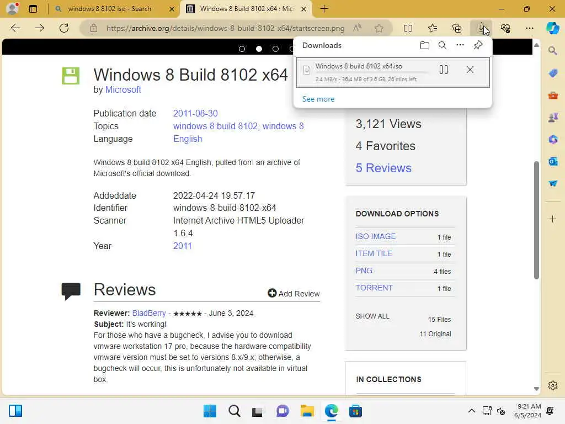565x424 pixels.
Task: Open sidebar settings gear icon
Action: (553, 385)
